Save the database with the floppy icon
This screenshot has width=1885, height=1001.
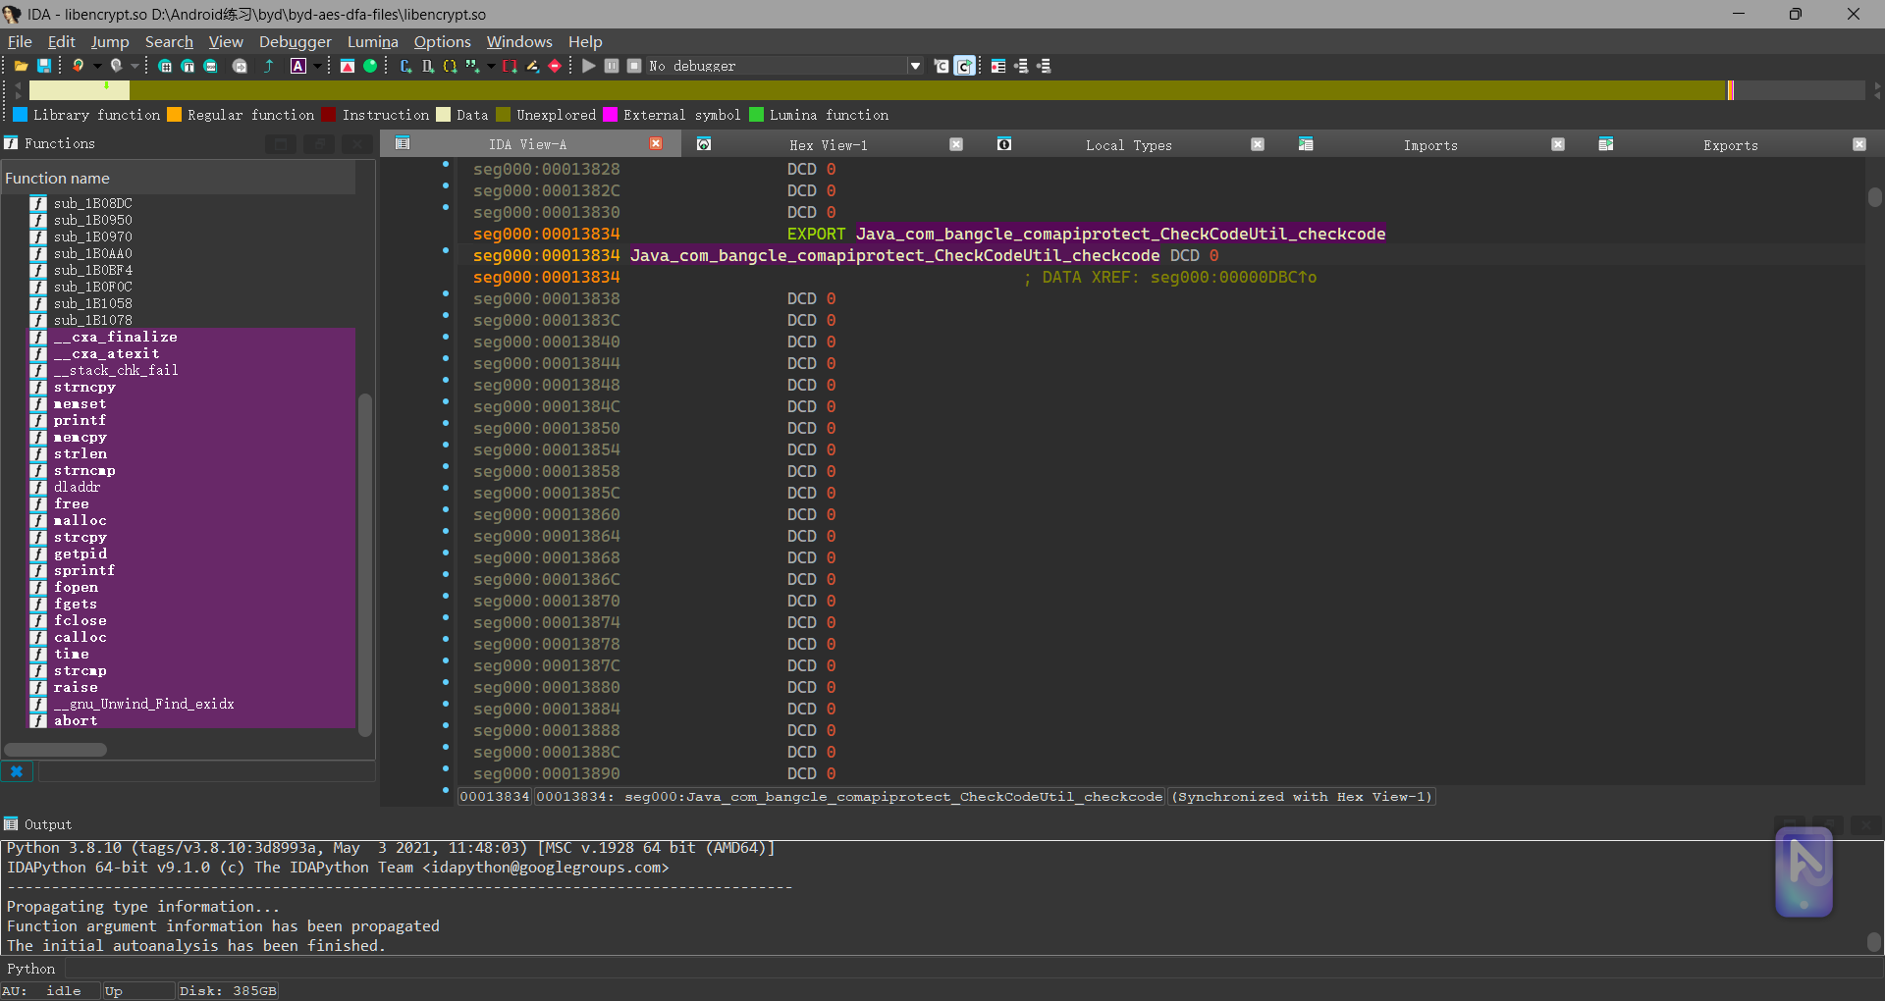44,66
